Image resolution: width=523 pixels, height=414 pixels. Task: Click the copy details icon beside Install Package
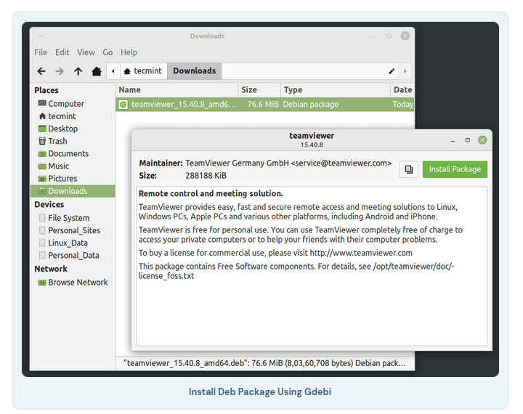point(408,169)
